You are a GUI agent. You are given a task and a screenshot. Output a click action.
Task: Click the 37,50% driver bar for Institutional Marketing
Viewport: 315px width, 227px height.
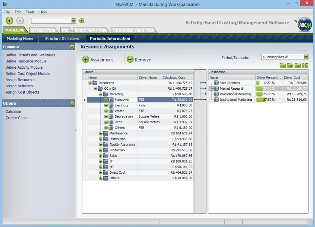[269, 100]
